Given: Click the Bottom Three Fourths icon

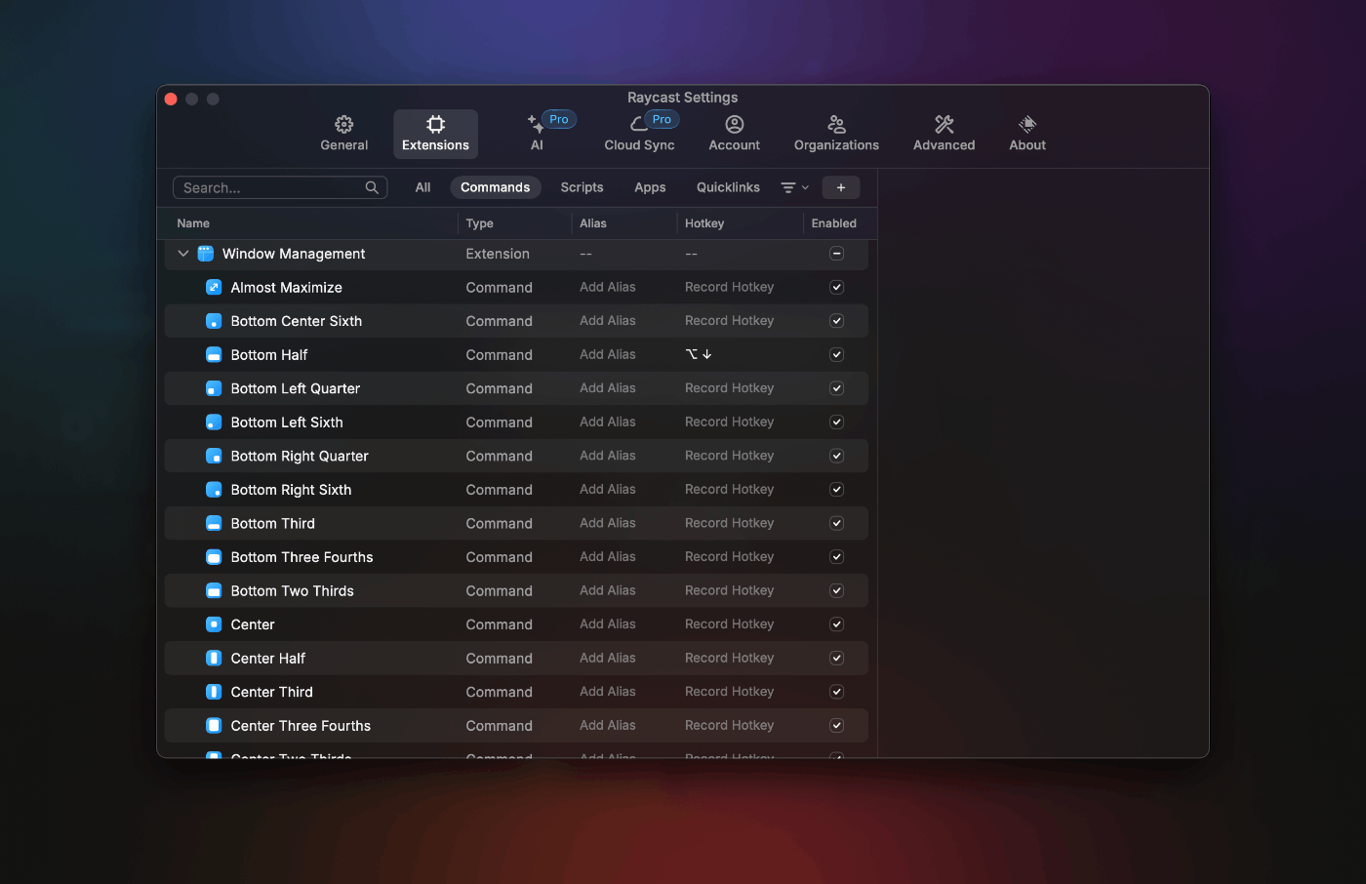Looking at the screenshot, I should tap(214, 557).
